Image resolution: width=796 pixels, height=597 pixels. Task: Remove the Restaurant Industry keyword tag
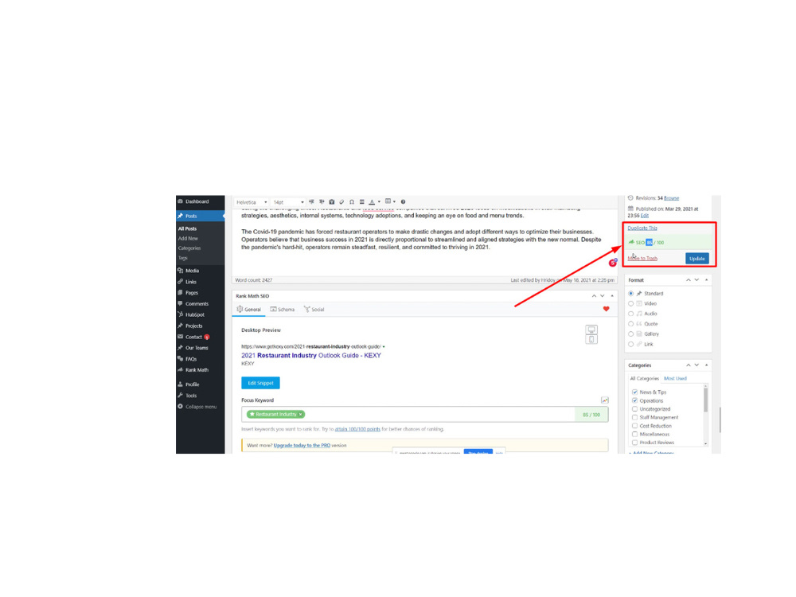[301, 414]
